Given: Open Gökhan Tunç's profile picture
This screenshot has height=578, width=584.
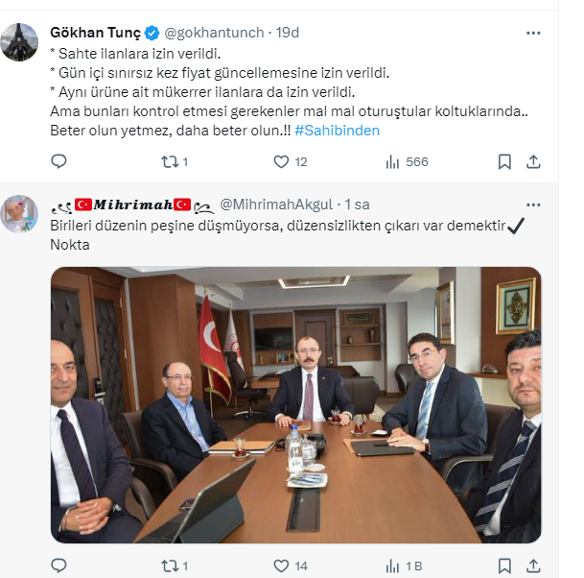Looking at the screenshot, I should click(x=19, y=42).
